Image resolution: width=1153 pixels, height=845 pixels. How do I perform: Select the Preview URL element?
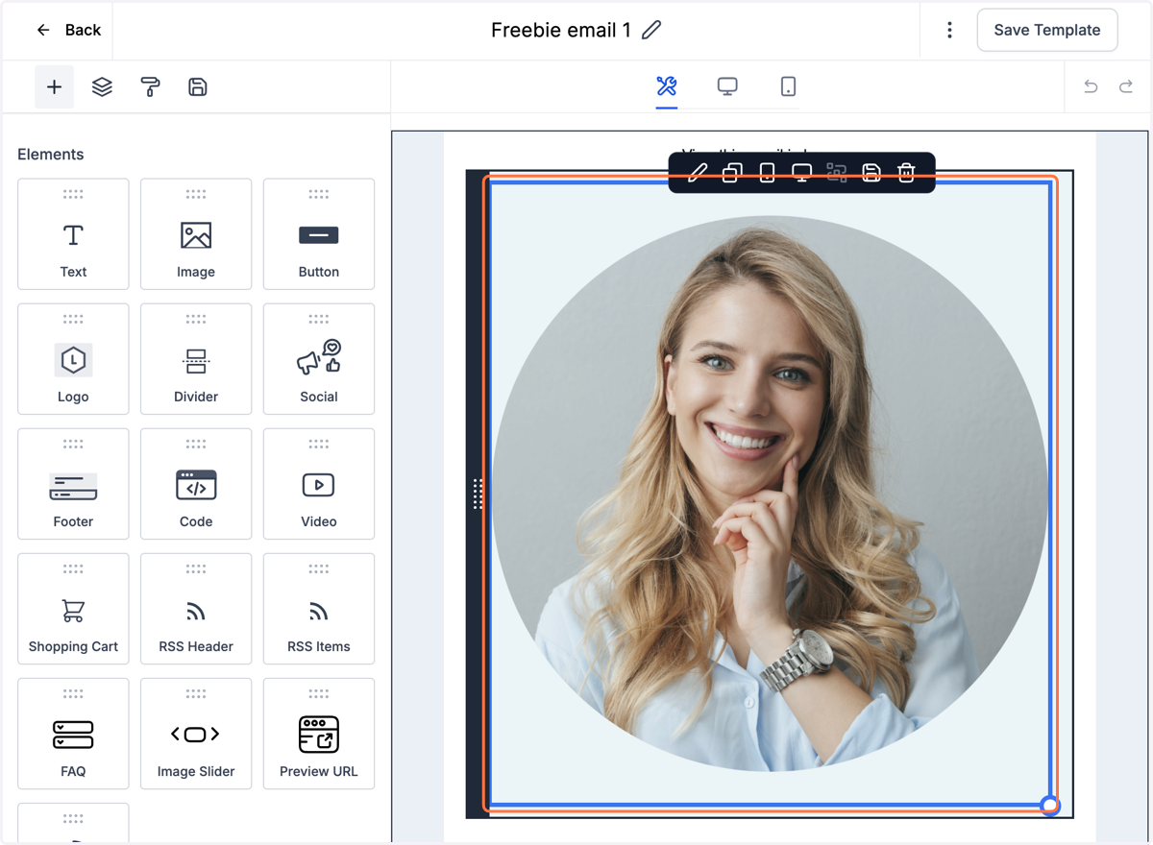click(x=319, y=734)
